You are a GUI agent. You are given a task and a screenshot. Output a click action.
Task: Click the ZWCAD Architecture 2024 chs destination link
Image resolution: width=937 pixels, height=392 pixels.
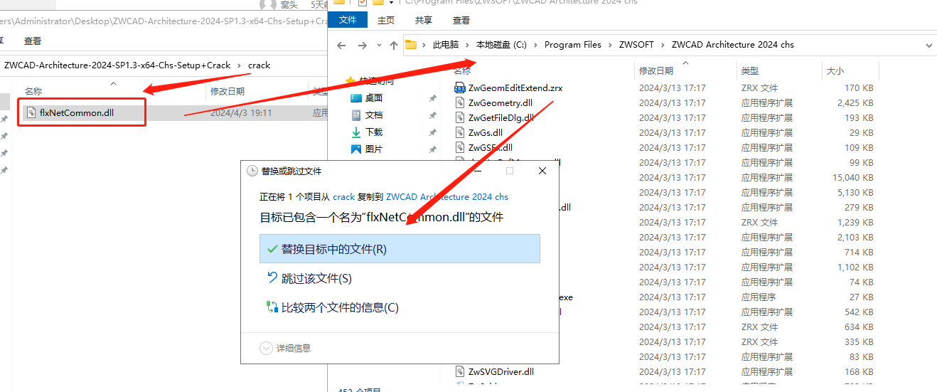[447, 197]
